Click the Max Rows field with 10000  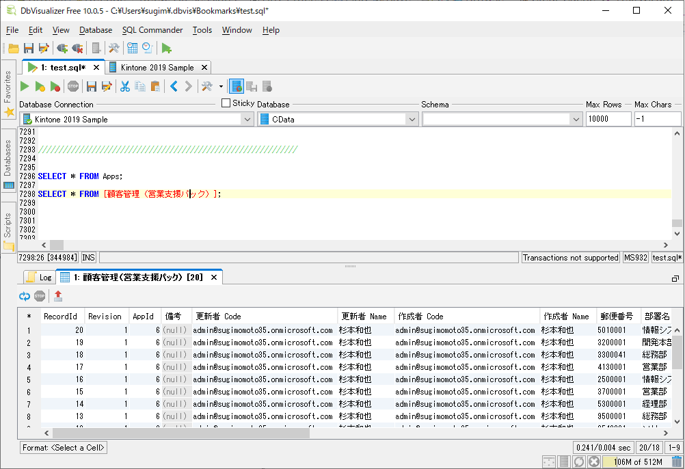point(608,119)
